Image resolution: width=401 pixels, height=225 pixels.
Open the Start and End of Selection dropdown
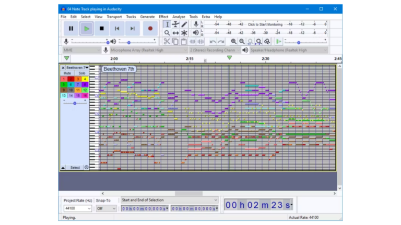(x=170, y=200)
